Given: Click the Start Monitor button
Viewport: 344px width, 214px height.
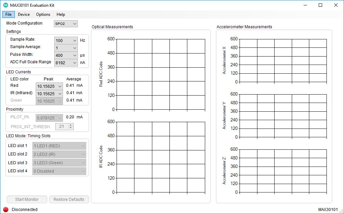Looking at the screenshot, I should pos(27,199).
